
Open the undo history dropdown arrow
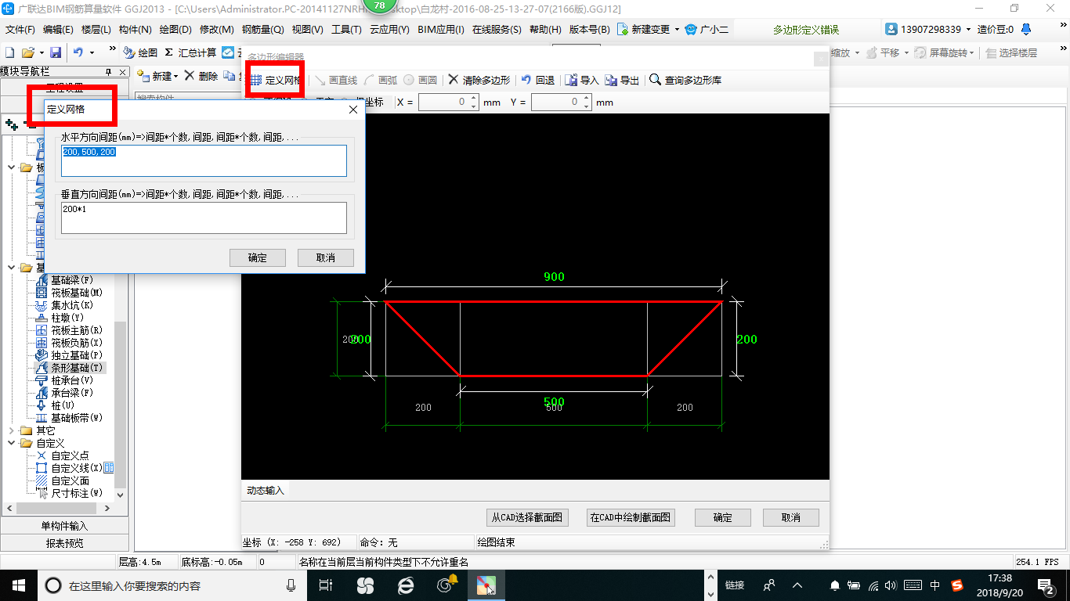coord(92,52)
